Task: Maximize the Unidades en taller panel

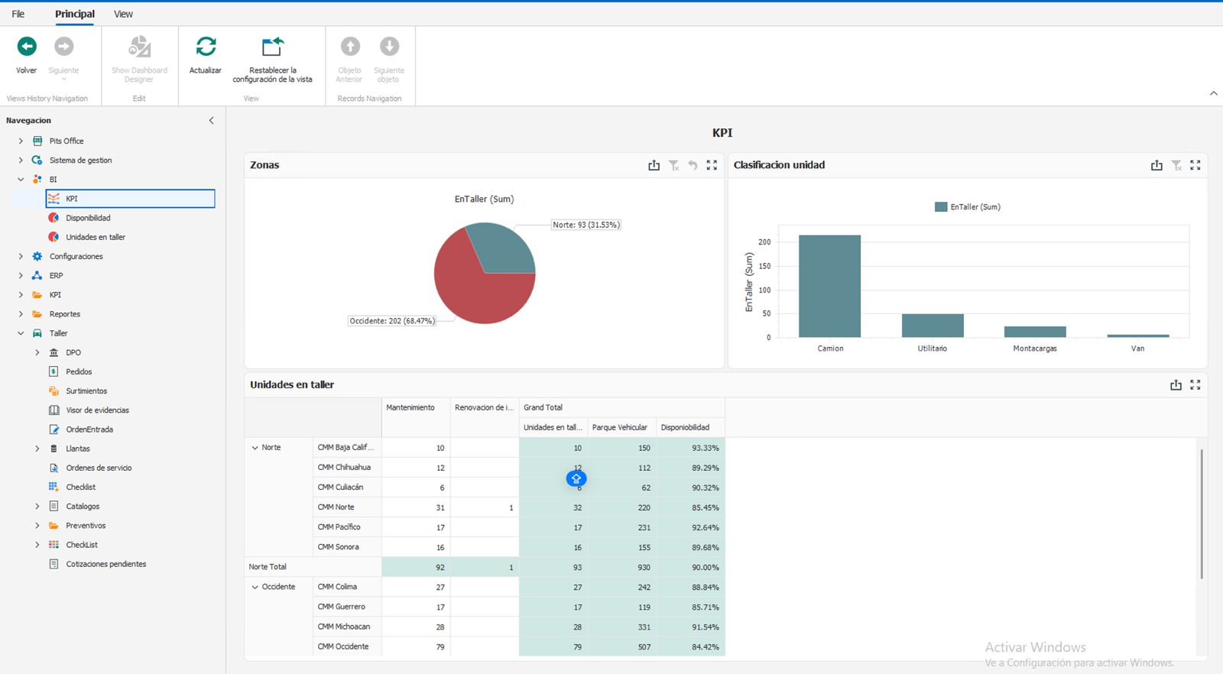Action: tap(1195, 385)
